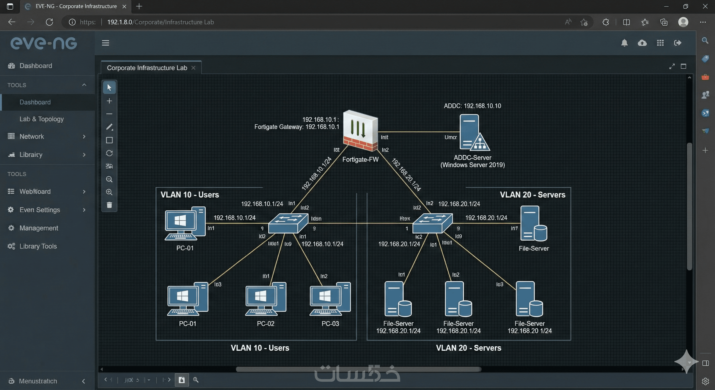Click the Management link
The image size is (715, 390).
click(39, 228)
